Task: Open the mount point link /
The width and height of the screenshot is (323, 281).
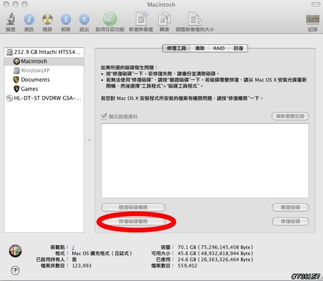Action: (x=73, y=247)
